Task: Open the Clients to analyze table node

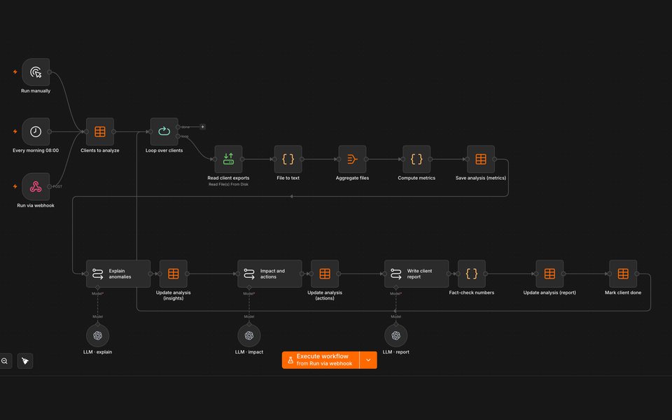Action: point(100,132)
